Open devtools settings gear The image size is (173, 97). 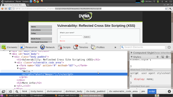click(169, 91)
